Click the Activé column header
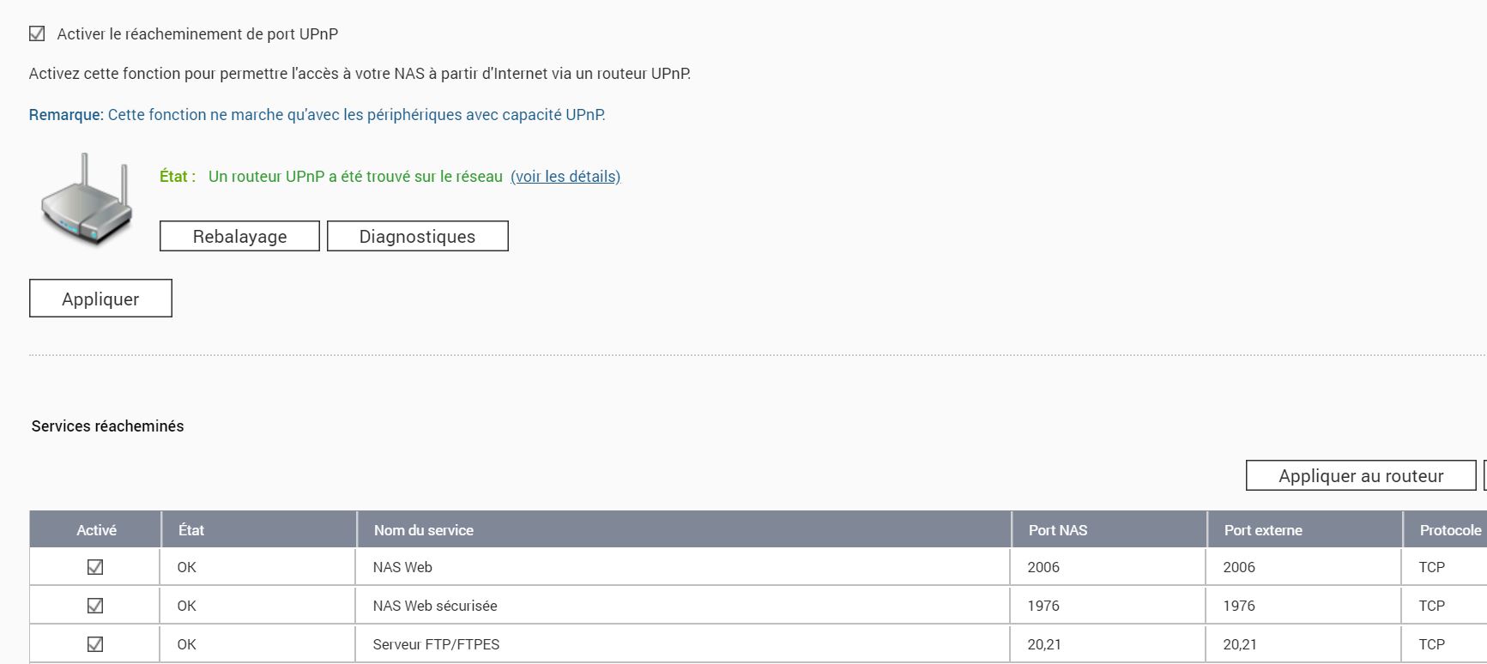The width and height of the screenshot is (1487, 664). [x=96, y=530]
